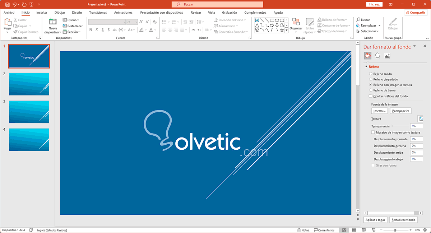Pick the star shape in shapes gallery
Viewport: 431px width, 233px height.
pyautogui.click(x=282, y=30)
